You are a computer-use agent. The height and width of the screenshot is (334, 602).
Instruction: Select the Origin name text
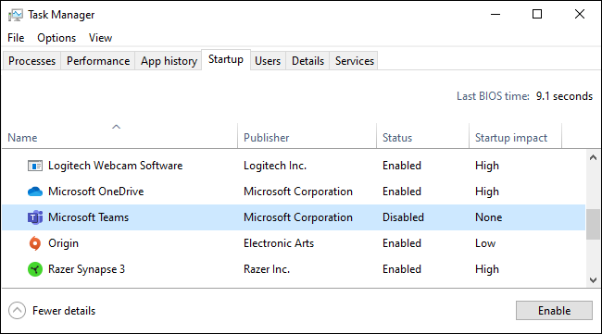point(63,243)
